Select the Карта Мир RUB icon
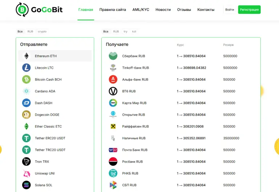 [x=113, y=103]
